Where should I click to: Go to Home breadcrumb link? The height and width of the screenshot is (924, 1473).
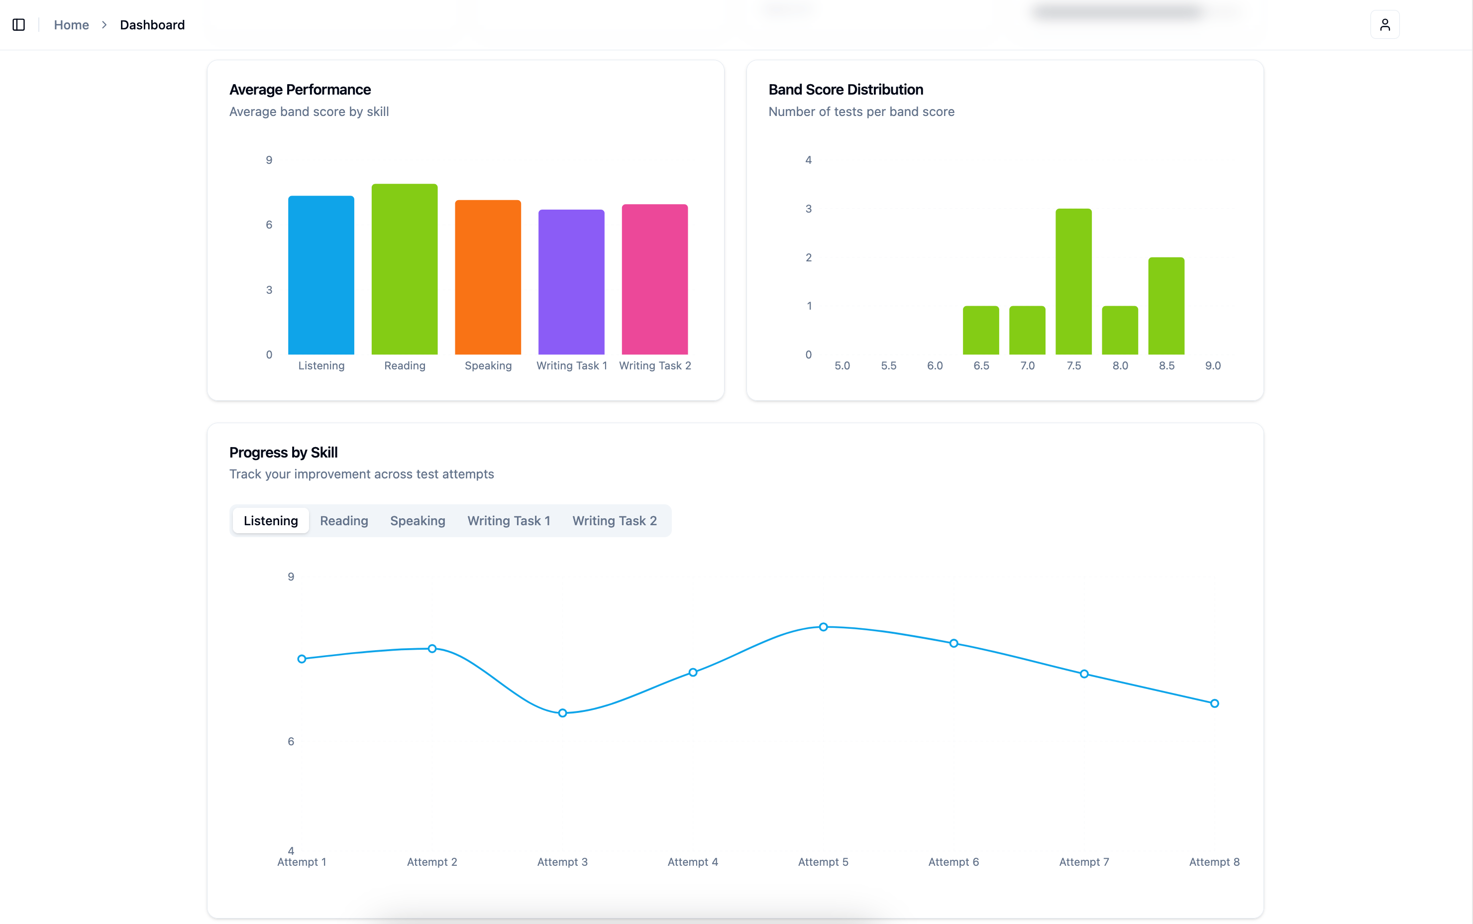point(72,25)
